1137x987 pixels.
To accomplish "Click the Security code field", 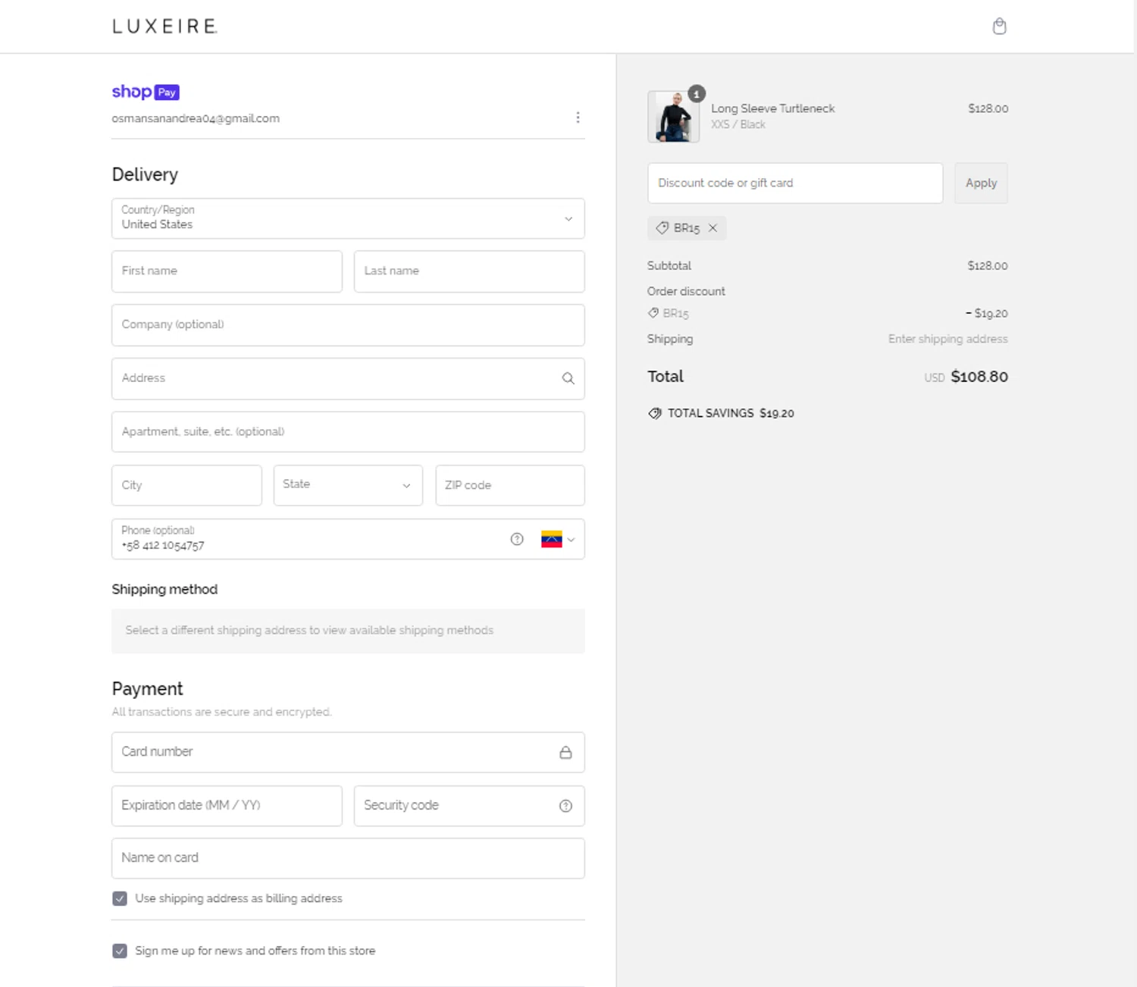I will point(469,806).
